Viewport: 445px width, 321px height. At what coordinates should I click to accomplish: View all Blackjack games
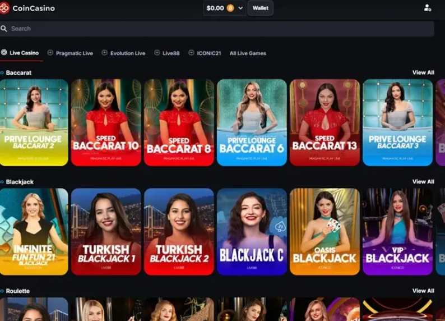[423, 181]
